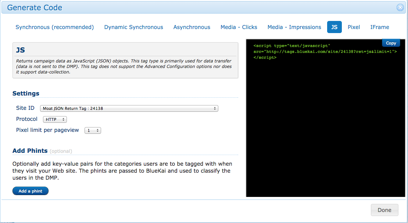408x223 pixels.
Task: Select the active JS tab
Action: click(x=334, y=27)
